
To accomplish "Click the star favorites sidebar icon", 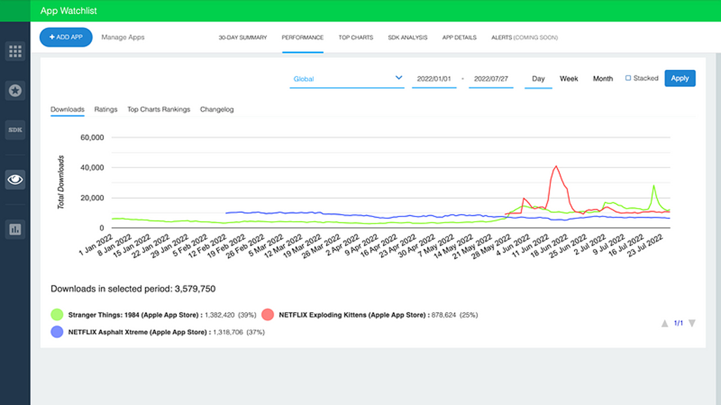I will 15,90.
